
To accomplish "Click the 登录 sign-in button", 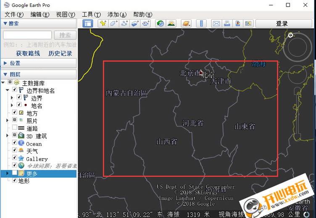I will (x=282, y=23).
